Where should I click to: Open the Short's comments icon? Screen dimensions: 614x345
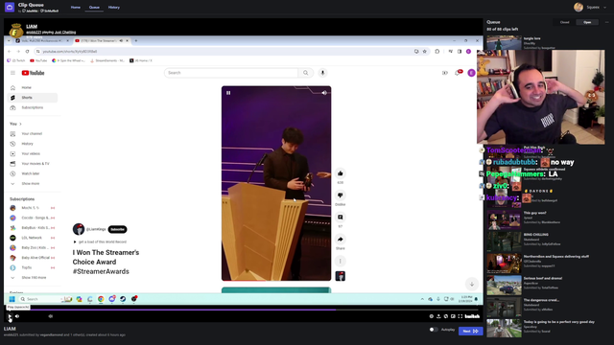340,218
